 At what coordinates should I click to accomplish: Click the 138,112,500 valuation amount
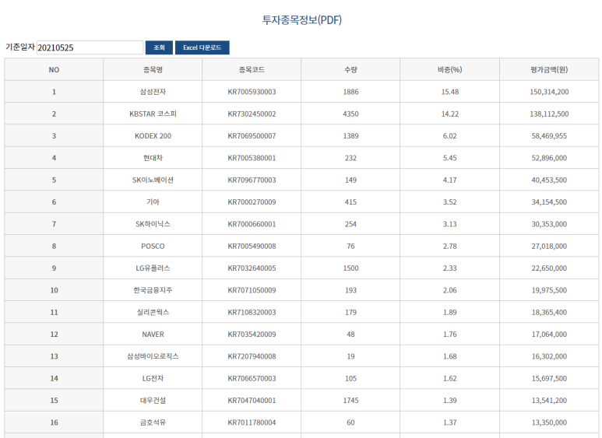click(549, 114)
